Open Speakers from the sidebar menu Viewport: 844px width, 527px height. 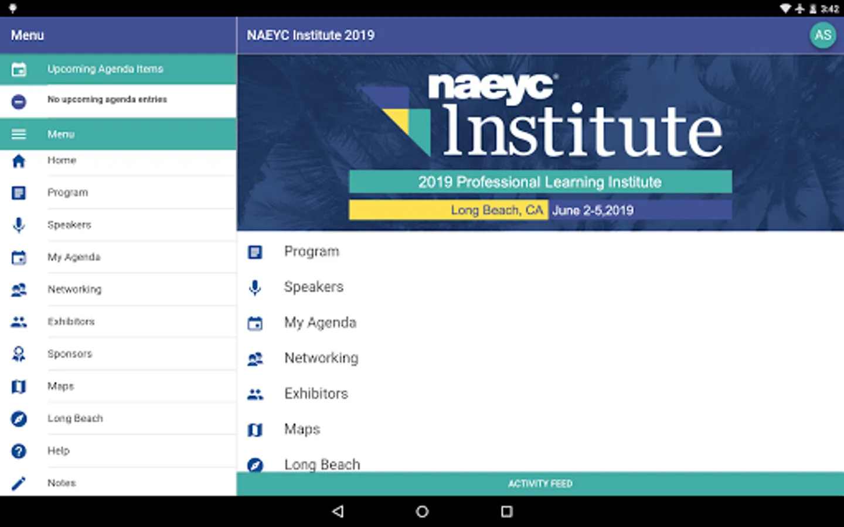118,225
